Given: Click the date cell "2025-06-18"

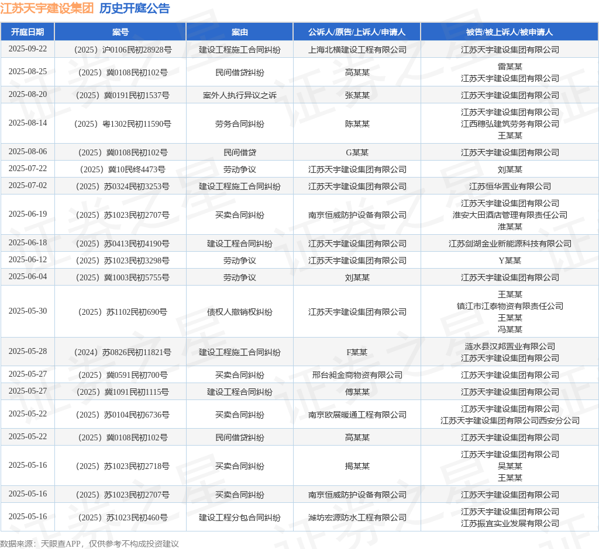Looking at the screenshot, I should pyautogui.click(x=27, y=242).
